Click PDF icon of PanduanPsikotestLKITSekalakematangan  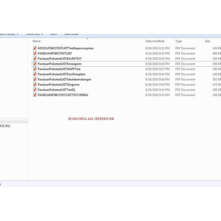pos(35,79)
